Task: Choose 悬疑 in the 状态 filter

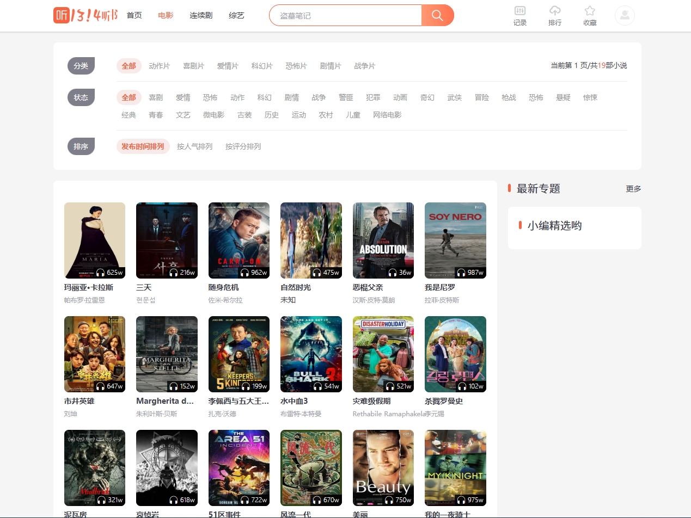Action: tap(563, 97)
